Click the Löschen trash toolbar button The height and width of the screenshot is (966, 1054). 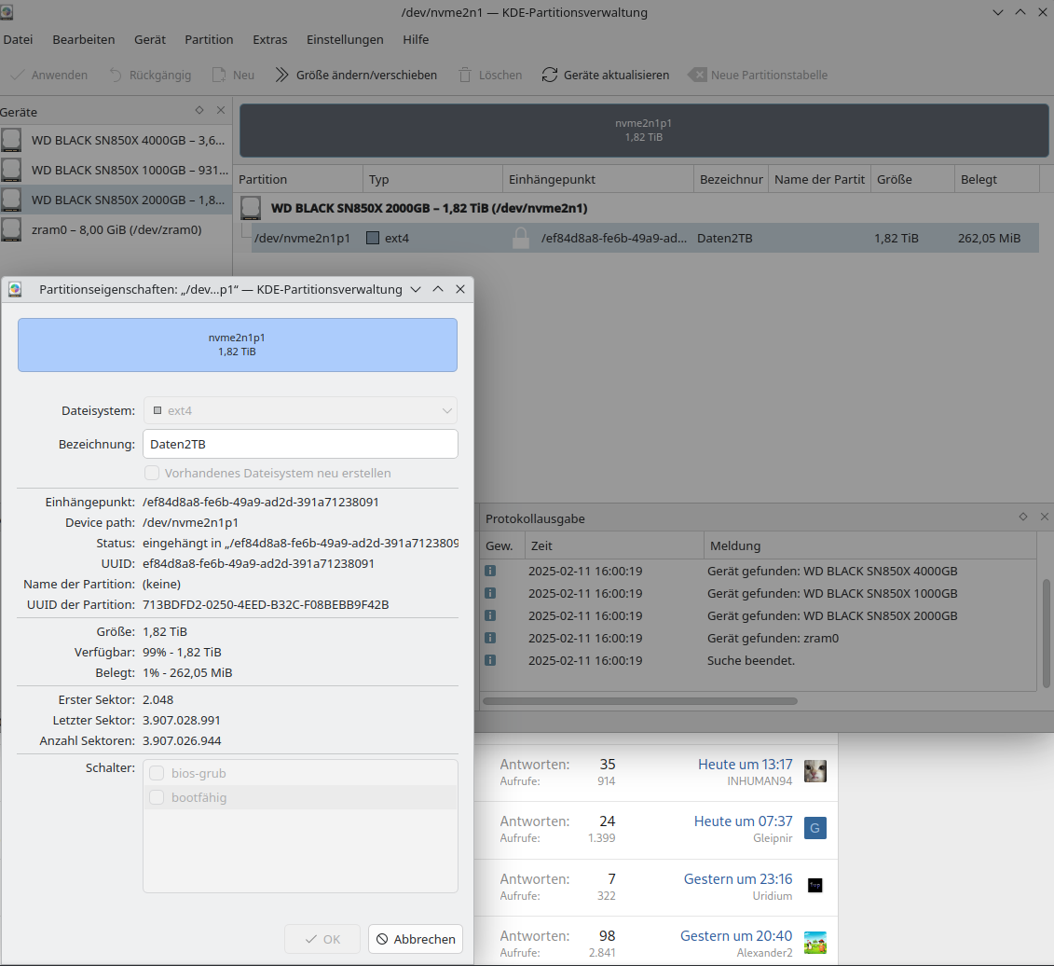click(x=489, y=75)
